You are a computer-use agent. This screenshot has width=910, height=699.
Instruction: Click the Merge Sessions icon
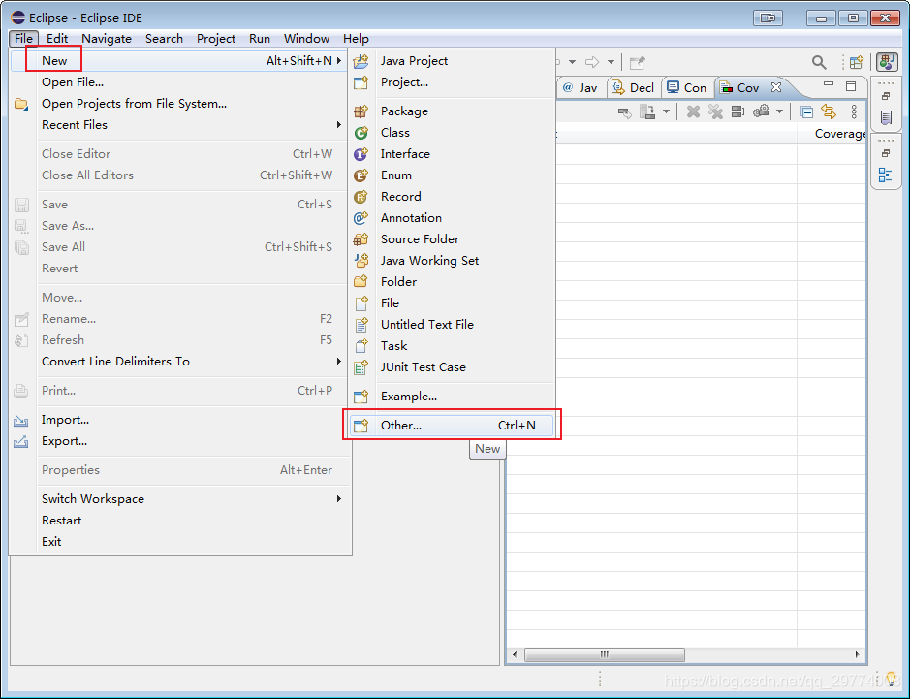[737, 111]
